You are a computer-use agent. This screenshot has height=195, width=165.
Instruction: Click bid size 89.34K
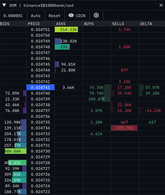[12, 186]
